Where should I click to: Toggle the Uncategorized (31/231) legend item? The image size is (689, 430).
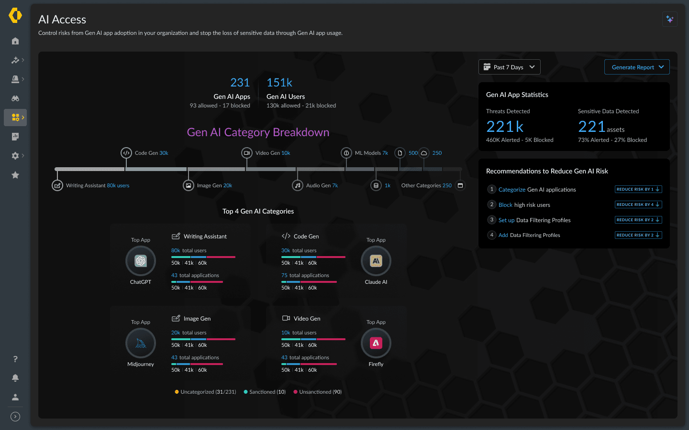[x=206, y=392]
